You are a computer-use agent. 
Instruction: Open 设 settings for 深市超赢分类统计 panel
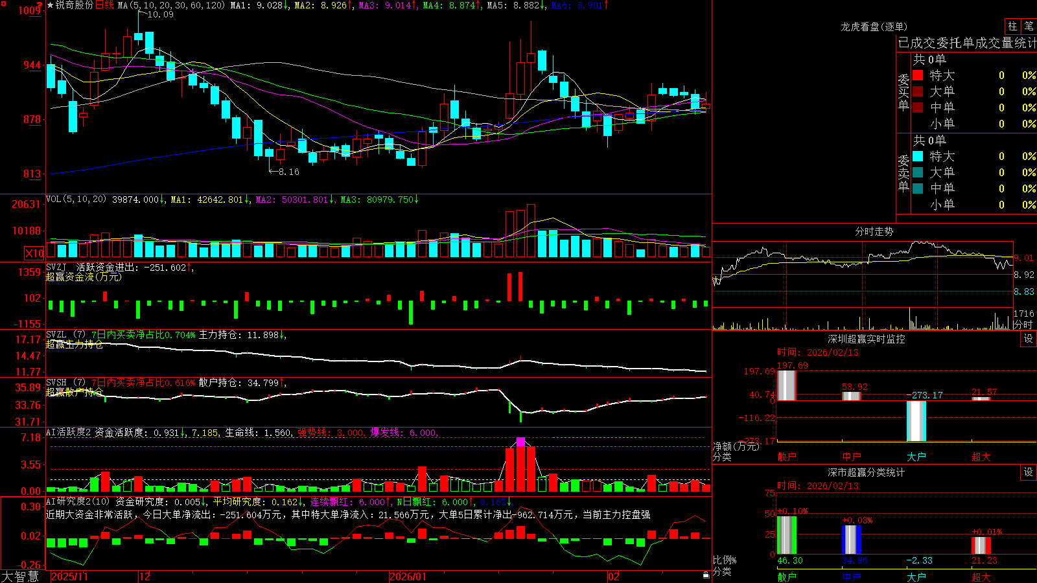[x=1028, y=472]
